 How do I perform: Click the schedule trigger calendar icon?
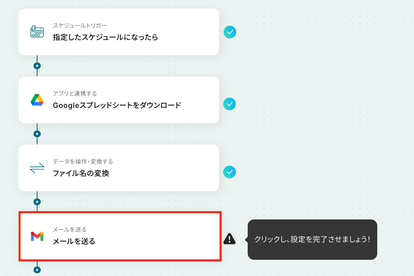[x=37, y=32]
